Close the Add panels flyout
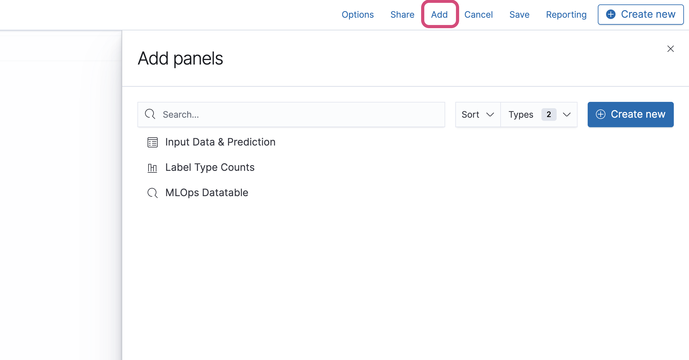Screen dimensions: 689x360 670,49
